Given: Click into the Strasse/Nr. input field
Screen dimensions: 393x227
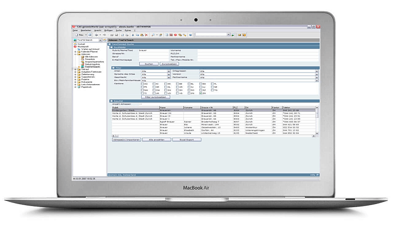Looking at the screenshot, I should point(154,54).
